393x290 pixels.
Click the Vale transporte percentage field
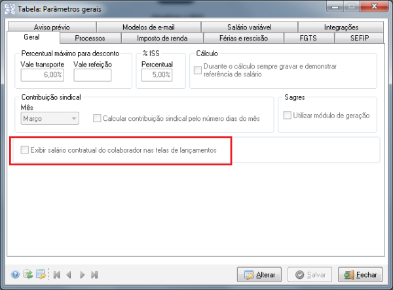43,75
